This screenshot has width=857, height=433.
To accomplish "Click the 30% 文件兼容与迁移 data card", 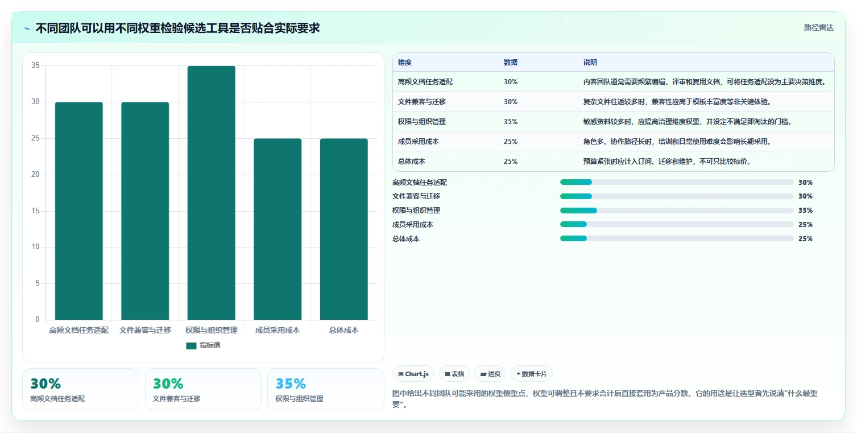I will [x=203, y=389].
